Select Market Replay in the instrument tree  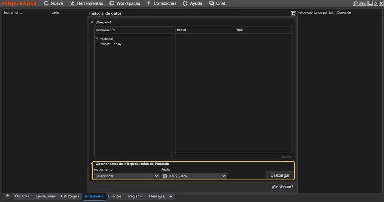(x=111, y=44)
